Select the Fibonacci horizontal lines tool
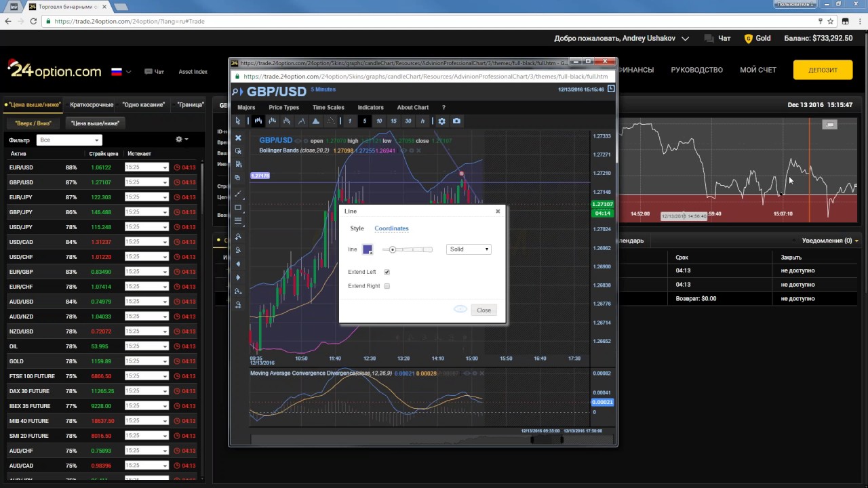This screenshot has width=868, height=488. tap(238, 221)
